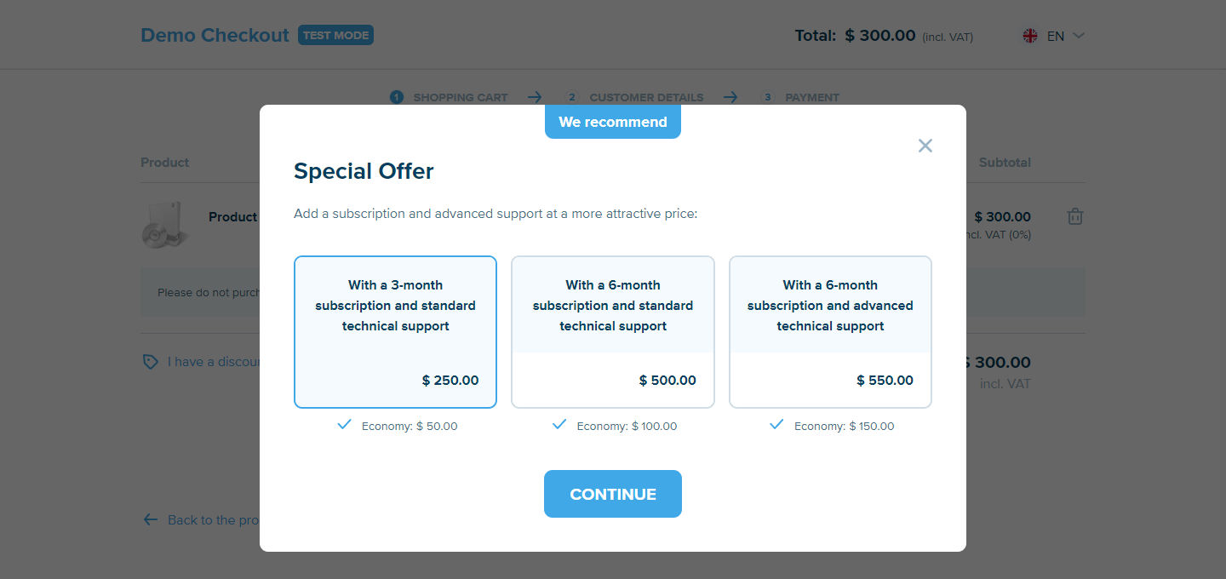Image resolution: width=1226 pixels, height=579 pixels.
Task: Click the product box thumbnail image
Action: pyautogui.click(x=163, y=224)
